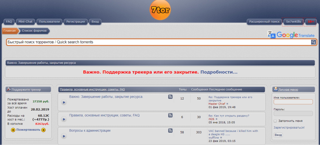Click RSS icon for Правила, основные инструкции row
320x145 pixels.
(x=170, y=115)
